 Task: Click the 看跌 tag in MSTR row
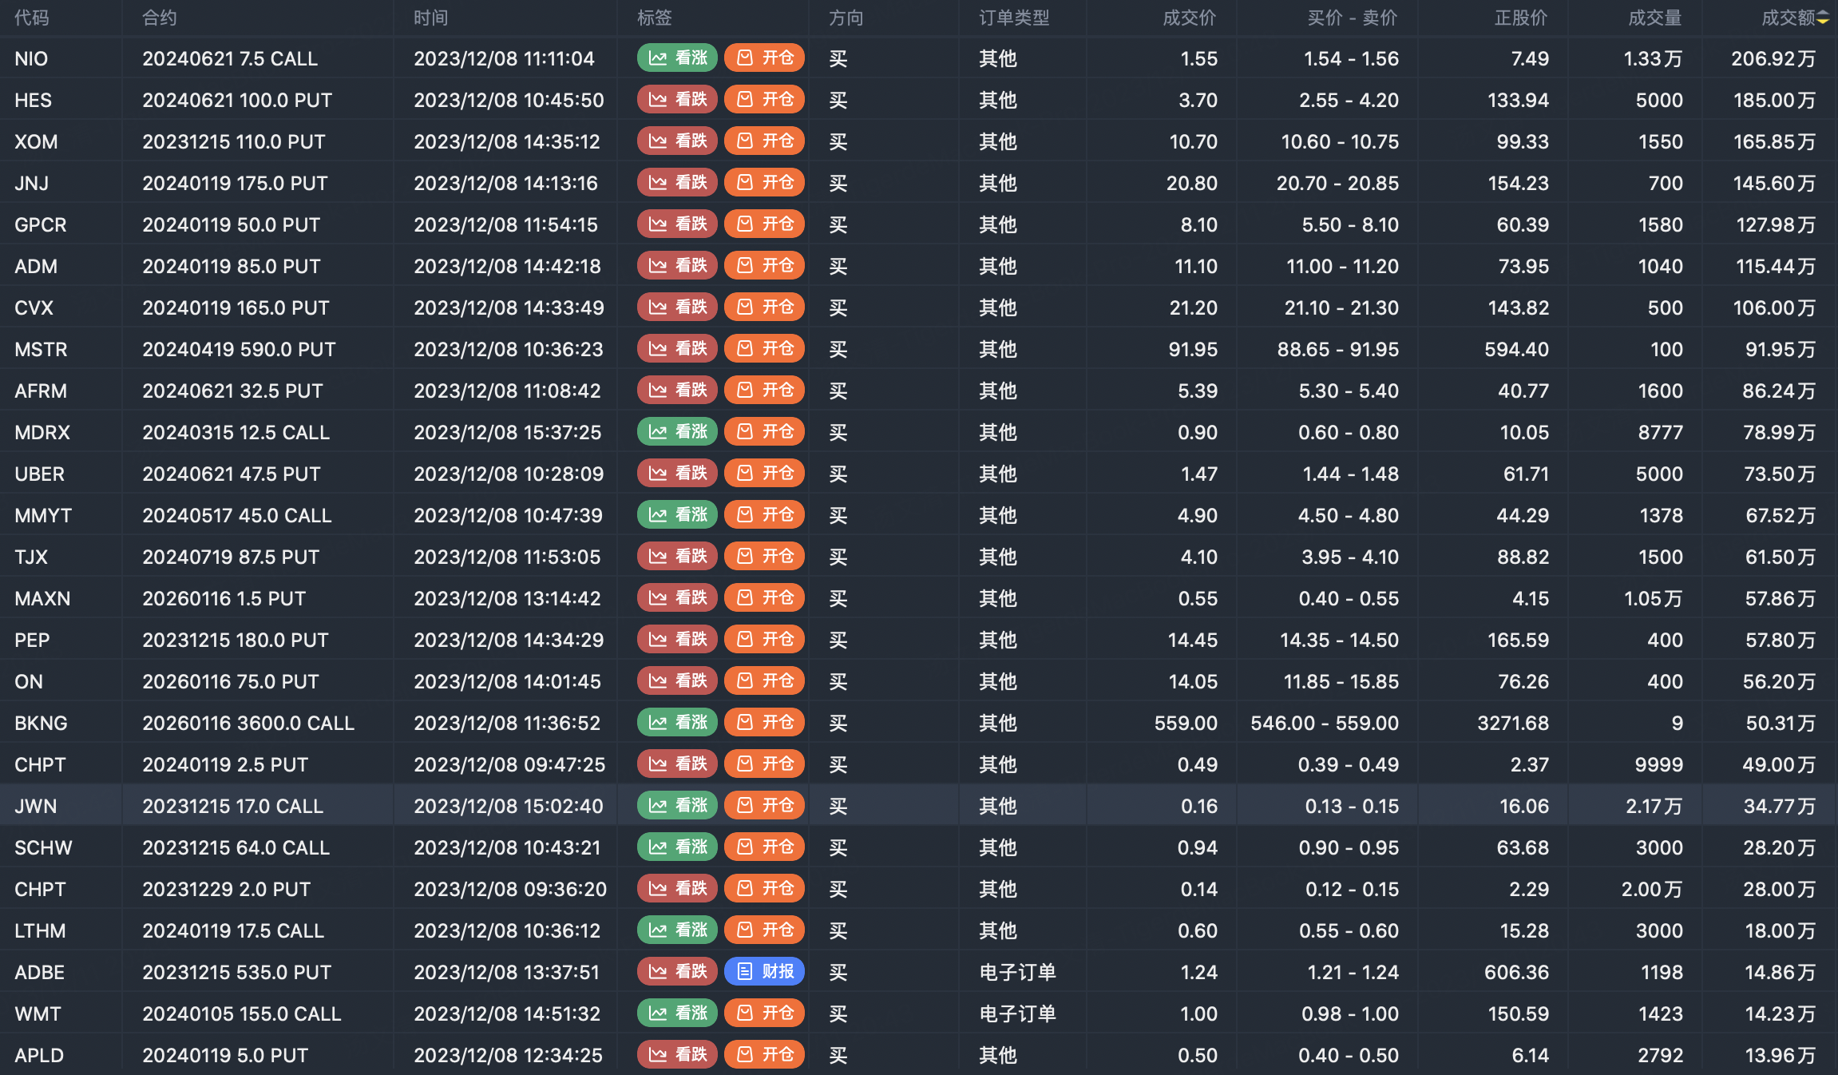click(677, 349)
